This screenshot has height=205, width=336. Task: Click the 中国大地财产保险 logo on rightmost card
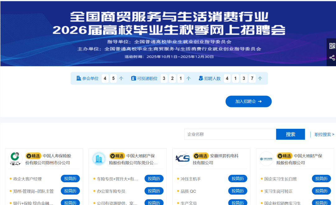(x=267, y=159)
